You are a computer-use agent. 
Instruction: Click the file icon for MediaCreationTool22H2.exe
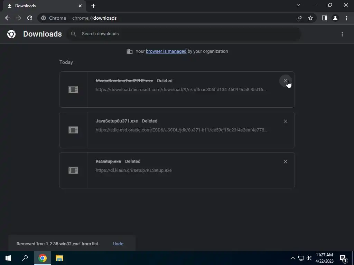coord(73,89)
